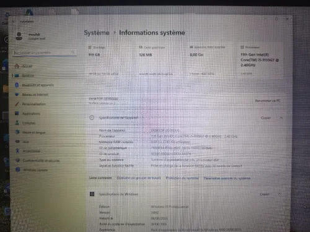Select the Bluetooth et appareils icon
This screenshot has height=232, width=310.
coord(17,85)
